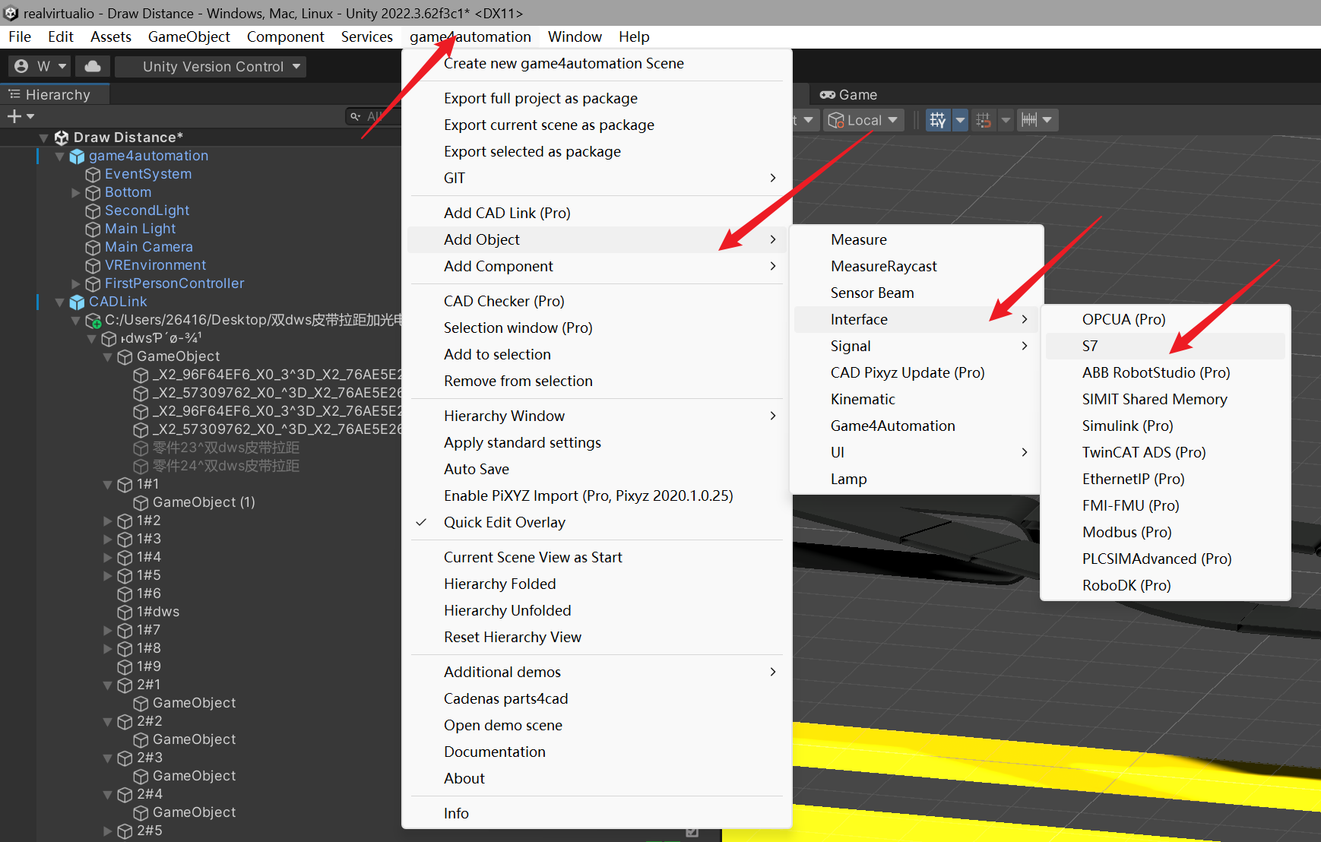Click the CADLink prefab cube icon
The height and width of the screenshot is (842, 1321).
[77, 302]
